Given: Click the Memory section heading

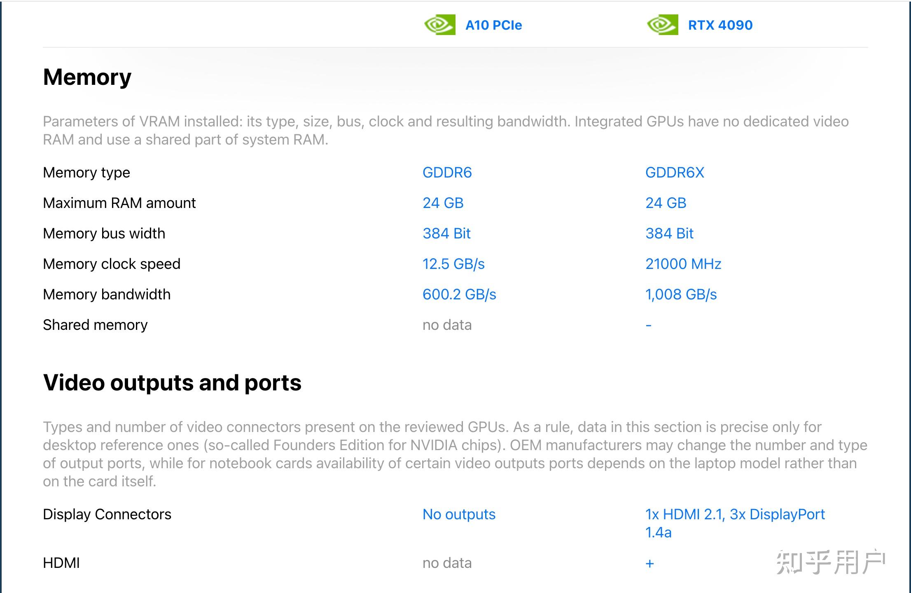Looking at the screenshot, I should (87, 77).
